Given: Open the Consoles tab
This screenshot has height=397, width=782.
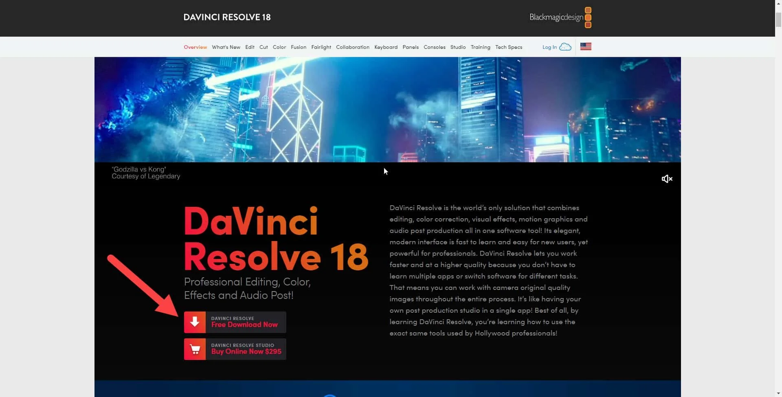Looking at the screenshot, I should pos(435,47).
